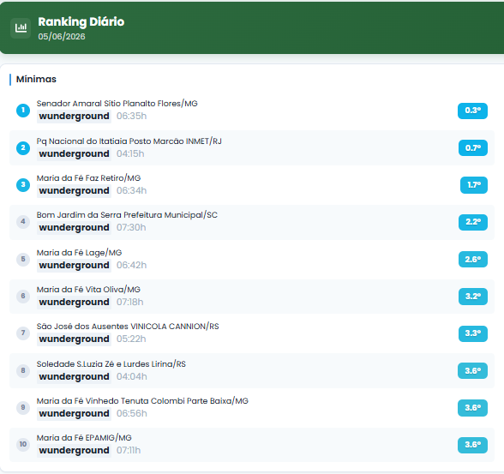
Task: Click the rank 3 circle badge
Action: (23, 185)
